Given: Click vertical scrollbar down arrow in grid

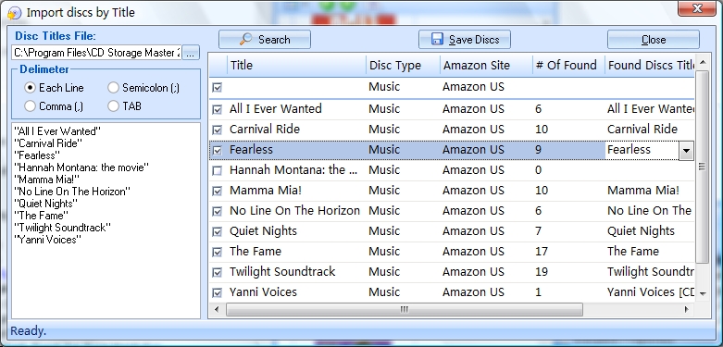Looking at the screenshot, I should (703, 293).
